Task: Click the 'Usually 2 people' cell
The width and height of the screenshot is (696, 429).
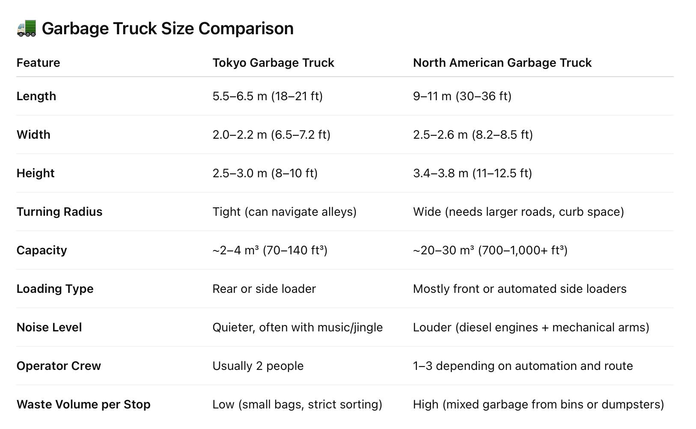Action: pos(258,366)
